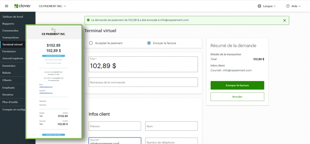The height and width of the screenshot is (144, 310).
Task: Click the green checkmark success icon
Action: (x=88, y=20)
